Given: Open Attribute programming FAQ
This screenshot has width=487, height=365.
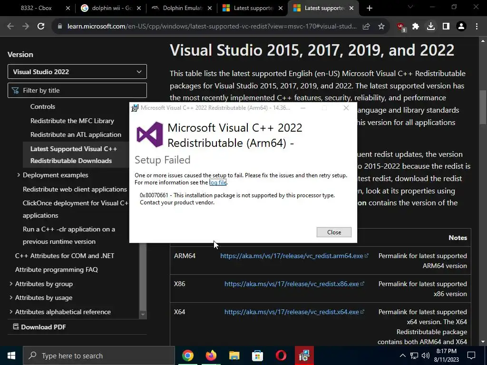Looking at the screenshot, I should tap(56, 270).
